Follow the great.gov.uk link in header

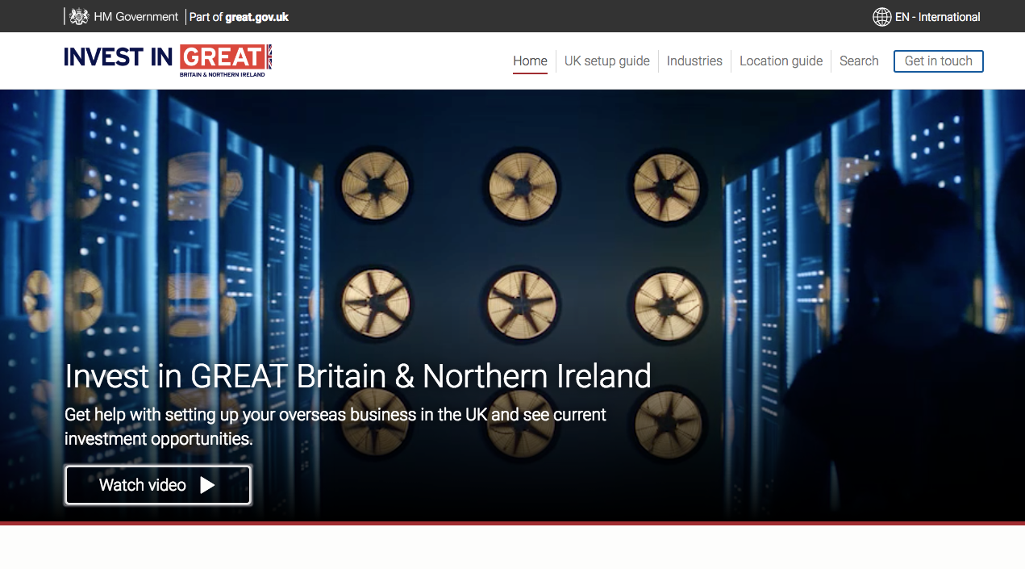click(x=256, y=17)
